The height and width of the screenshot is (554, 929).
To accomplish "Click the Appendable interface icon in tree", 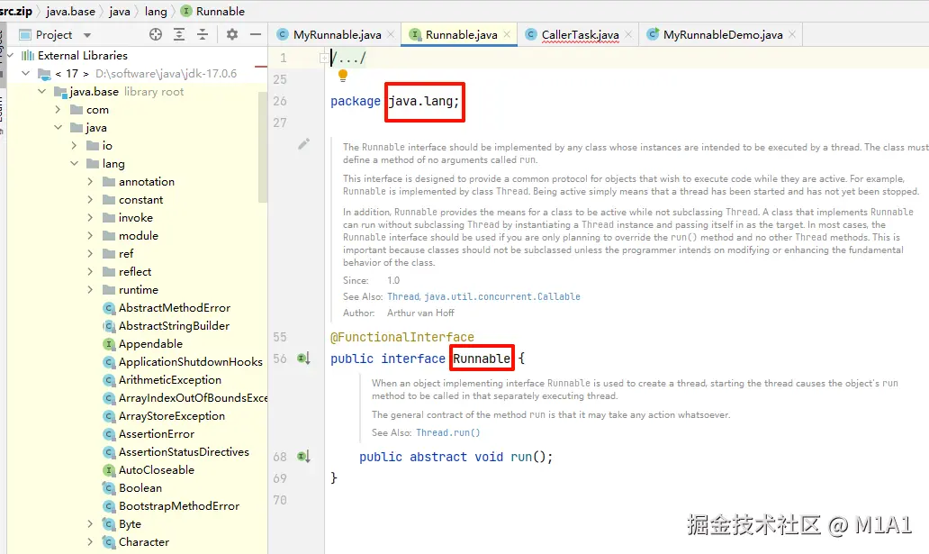I will click(x=108, y=344).
